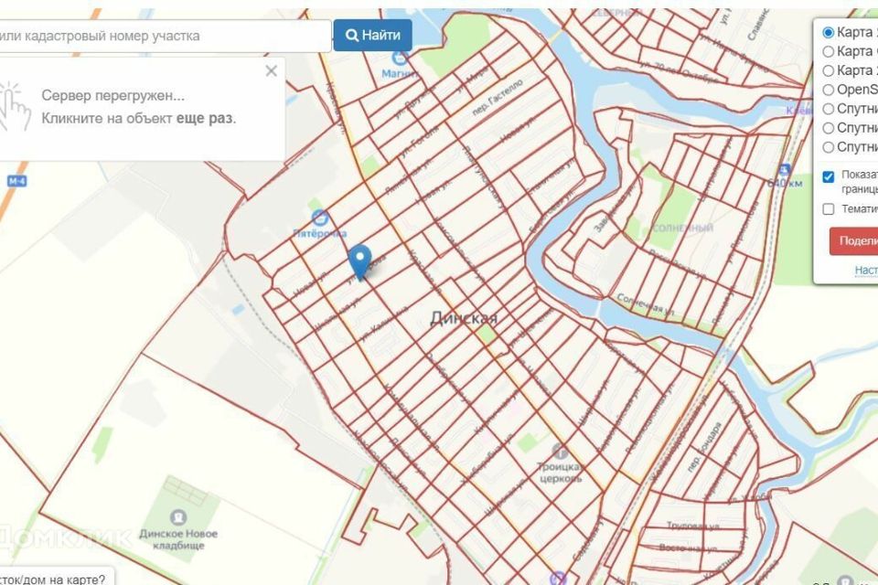This screenshot has height=585, width=878.
Task: Click the Динская town label
Action: [464, 318]
